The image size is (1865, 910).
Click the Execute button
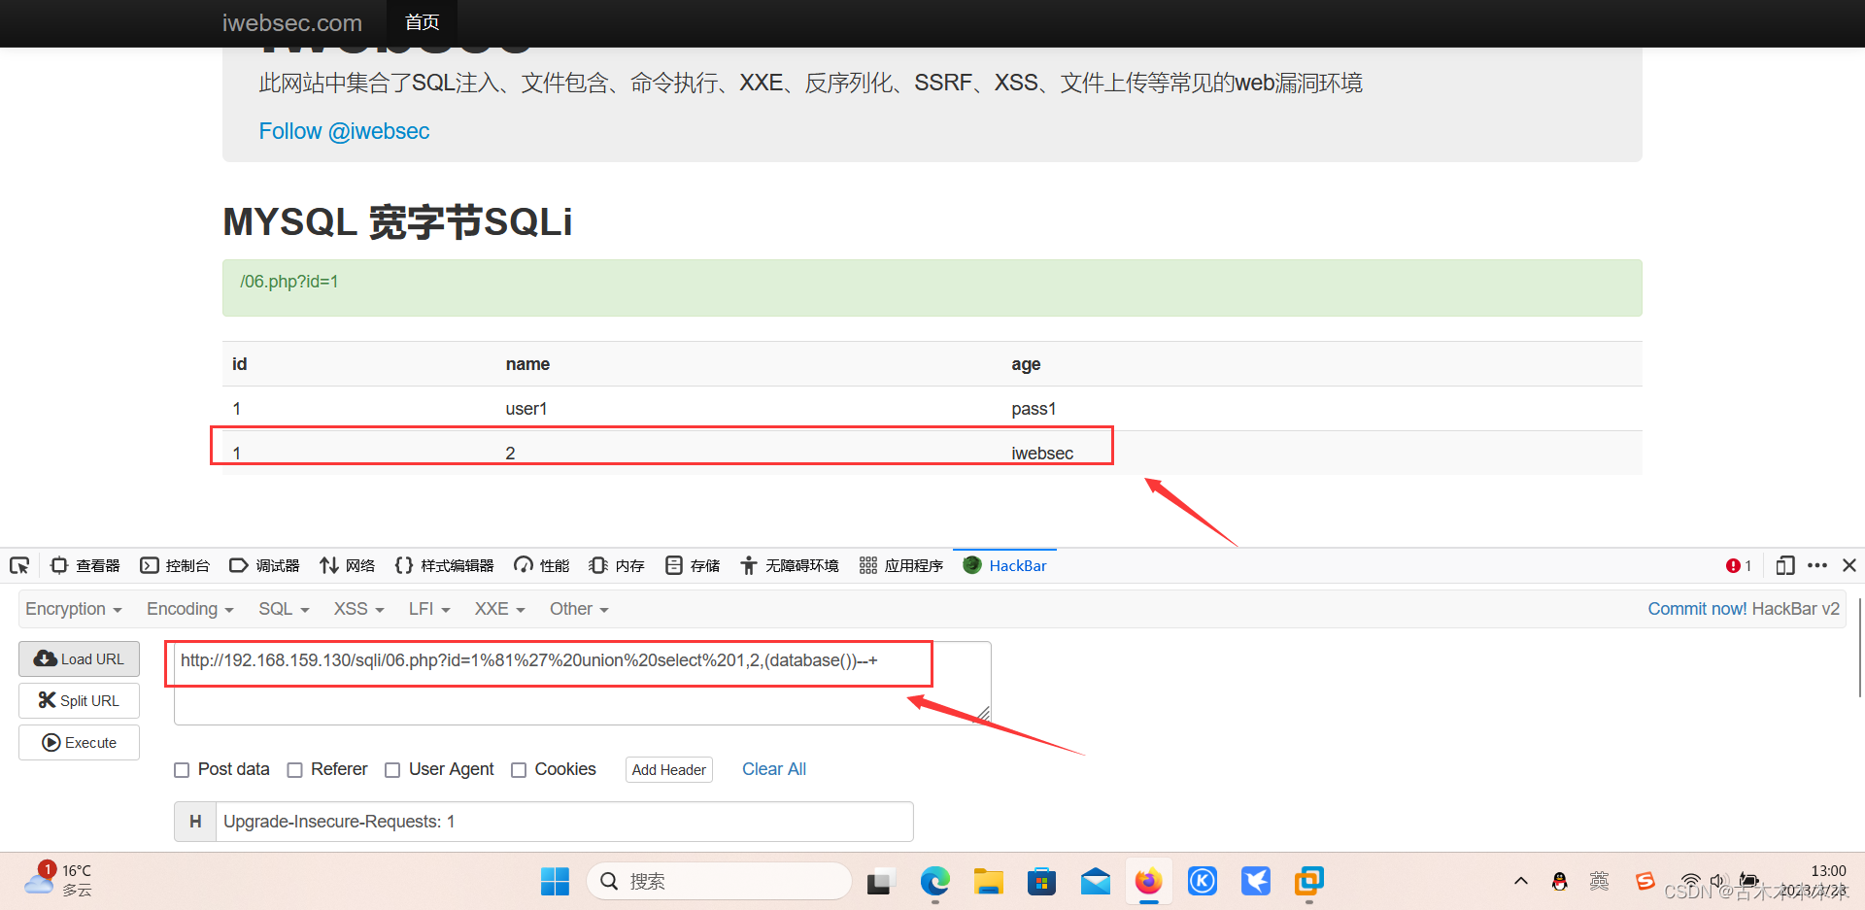79,742
